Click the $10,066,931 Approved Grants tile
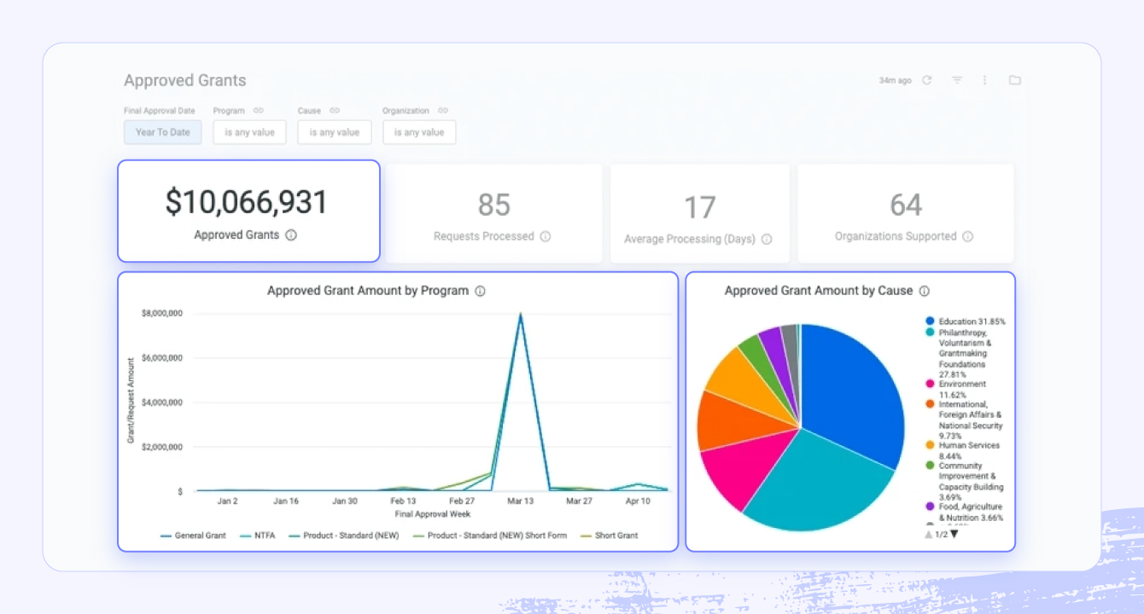The height and width of the screenshot is (614, 1144). pos(248,211)
